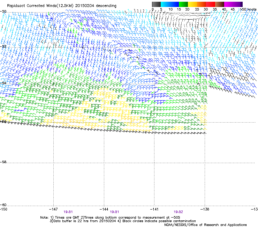Click the '-138' longitude label

click(205, 209)
